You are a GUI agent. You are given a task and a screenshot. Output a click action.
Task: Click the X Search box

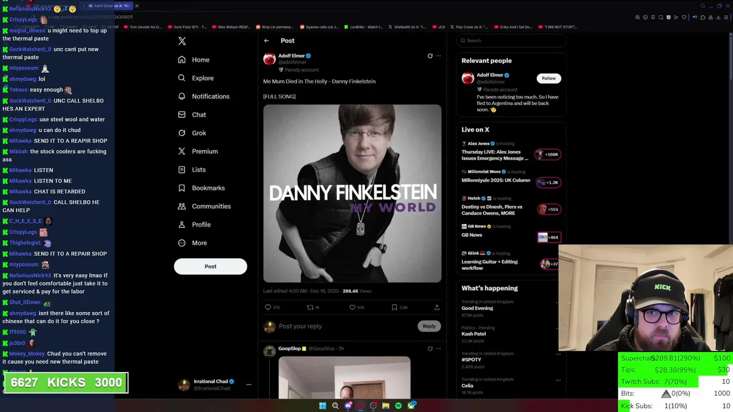(x=511, y=41)
